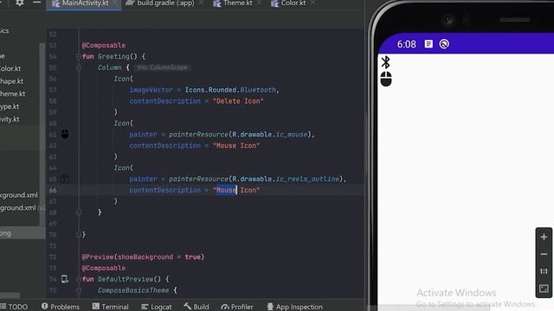Tap the mouse icon in the emulator app
554x311 pixels.
386,79
